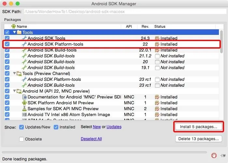Image resolution: width=228 pixels, height=163 pixels.
Task: Click the Tools folder icon
Action: point(19,32)
